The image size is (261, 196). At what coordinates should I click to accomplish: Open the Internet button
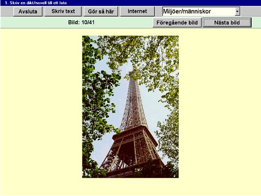[137, 11]
